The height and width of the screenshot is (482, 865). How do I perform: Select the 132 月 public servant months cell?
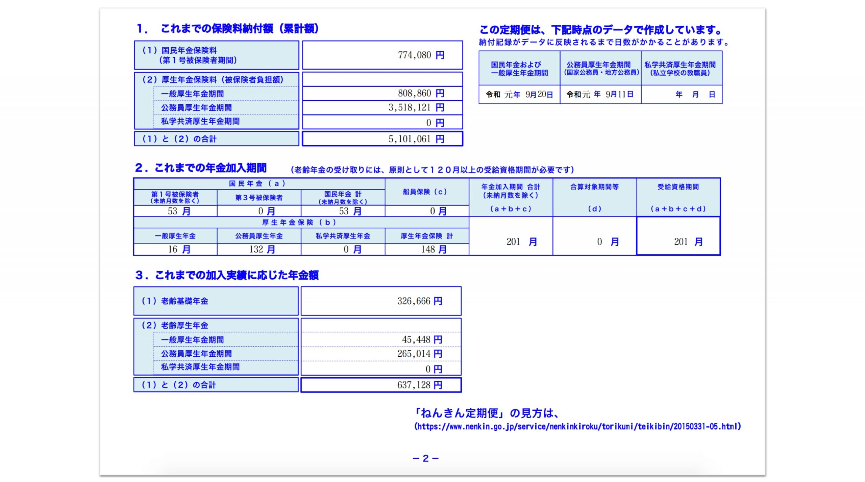[259, 249]
